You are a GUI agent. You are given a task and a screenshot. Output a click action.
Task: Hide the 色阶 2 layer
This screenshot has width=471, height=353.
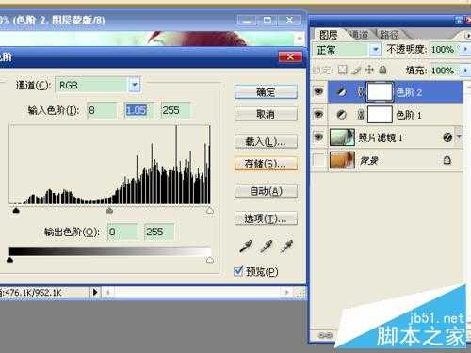coord(318,91)
